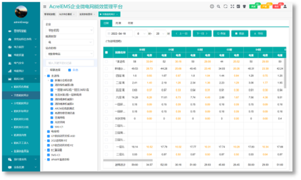Toggle the 级联选择 checkbox above the tree
Screen dimensions: 301x180
pyautogui.click(x=47, y=70)
